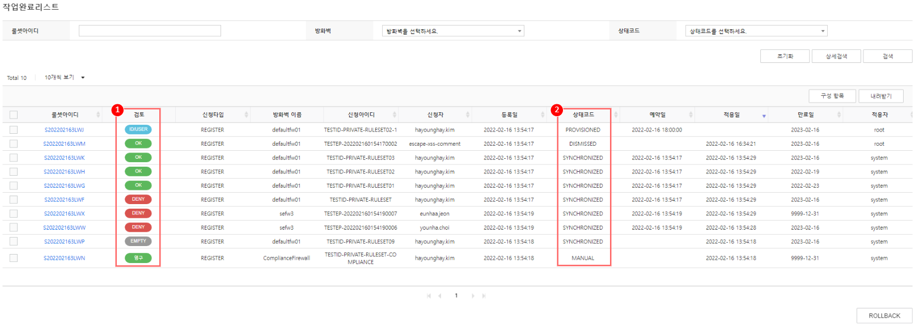Click the green 영구 review badge

[x=138, y=258]
